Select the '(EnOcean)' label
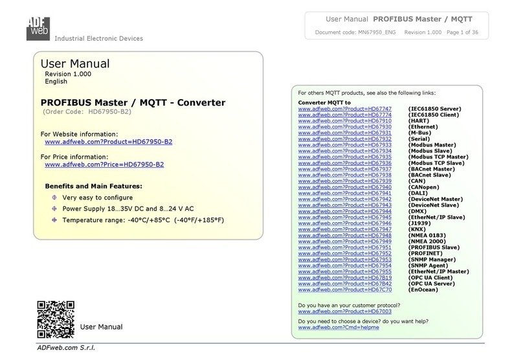Viewport: 523px width, 362px height. (423, 289)
